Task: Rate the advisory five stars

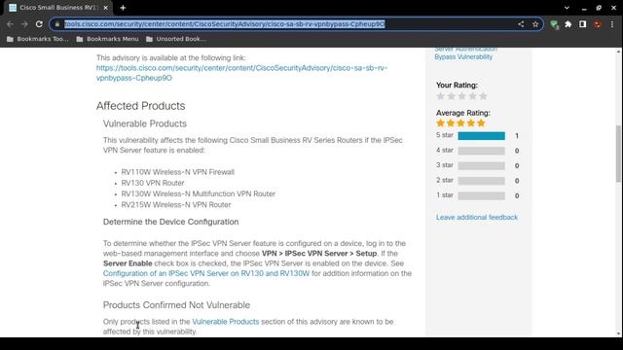Action: [x=483, y=96]
